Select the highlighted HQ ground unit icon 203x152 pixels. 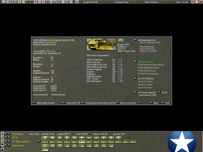[45, 145]
